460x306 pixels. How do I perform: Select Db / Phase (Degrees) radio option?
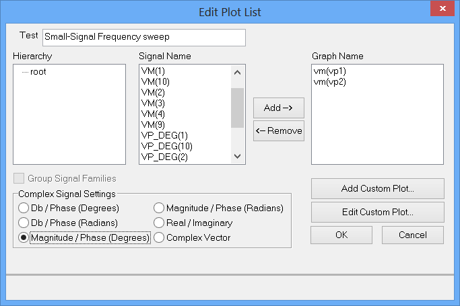pos(24,208)
